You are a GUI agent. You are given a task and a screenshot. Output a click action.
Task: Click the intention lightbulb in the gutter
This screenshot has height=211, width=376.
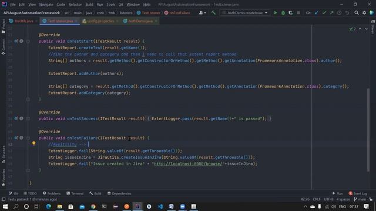[34, 143]
